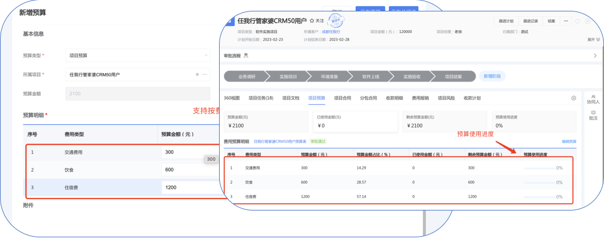The width and height of the screenshot is (604, 239).
Task: Select the 实施培训 project stage
Action: 288,76
